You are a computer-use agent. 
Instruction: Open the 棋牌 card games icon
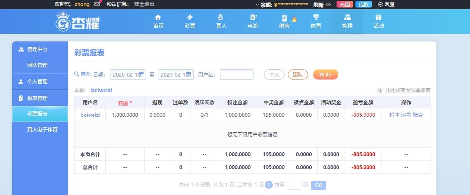[x=284, y=18]
